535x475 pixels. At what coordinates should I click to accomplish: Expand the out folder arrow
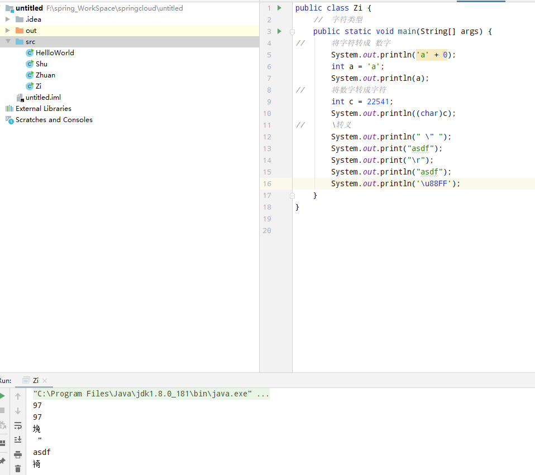coord(8,31)
